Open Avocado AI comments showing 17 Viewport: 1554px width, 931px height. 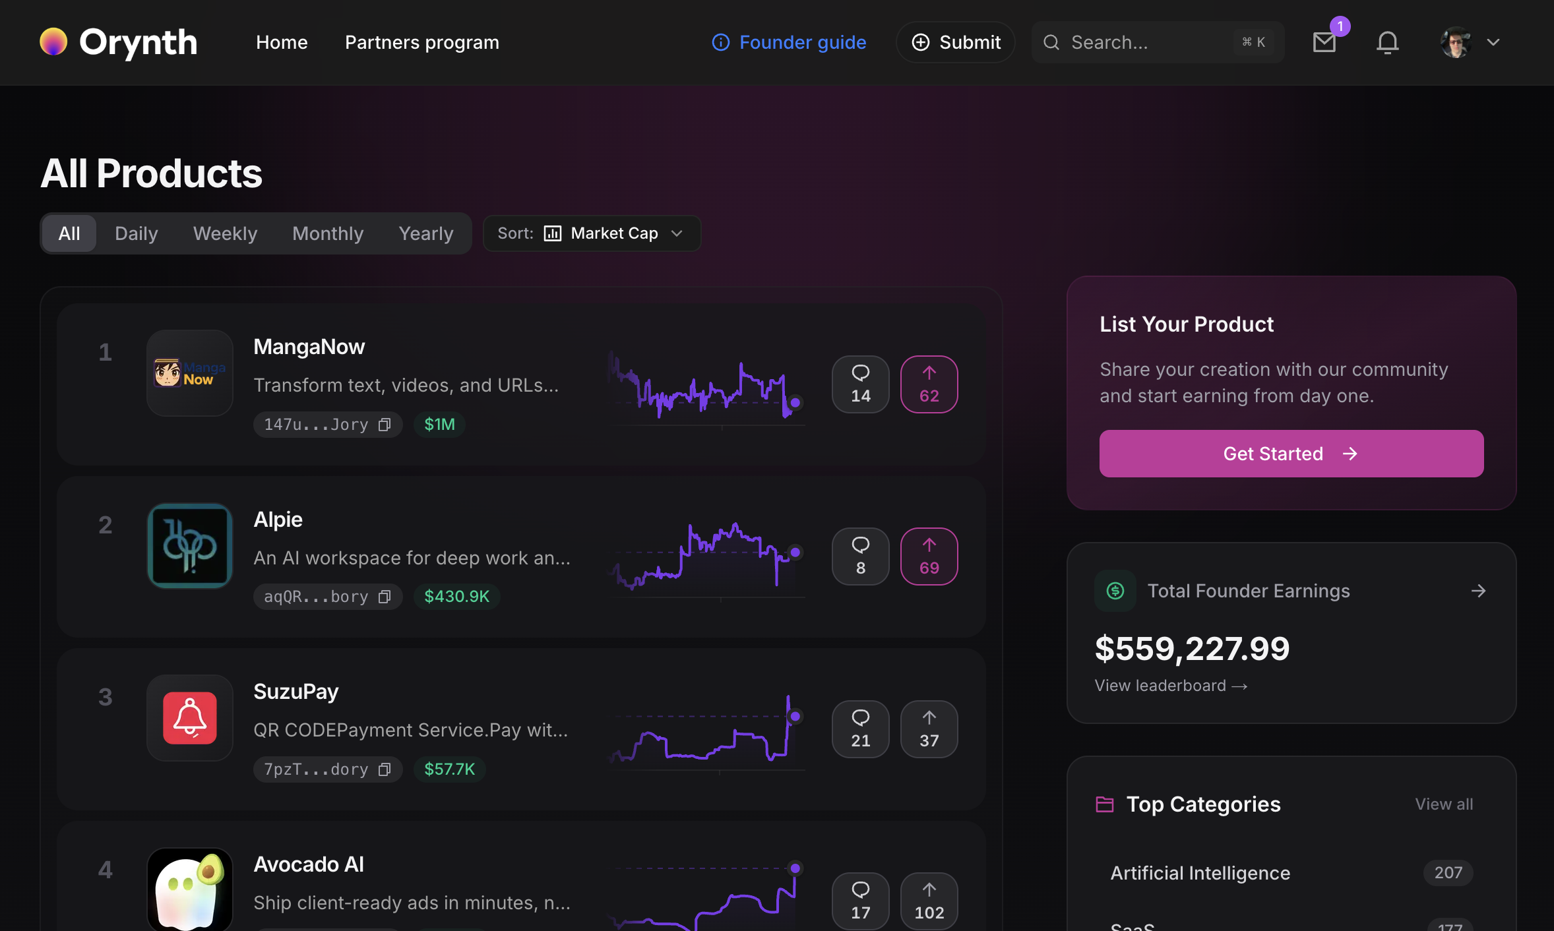[x=860, y=901]
